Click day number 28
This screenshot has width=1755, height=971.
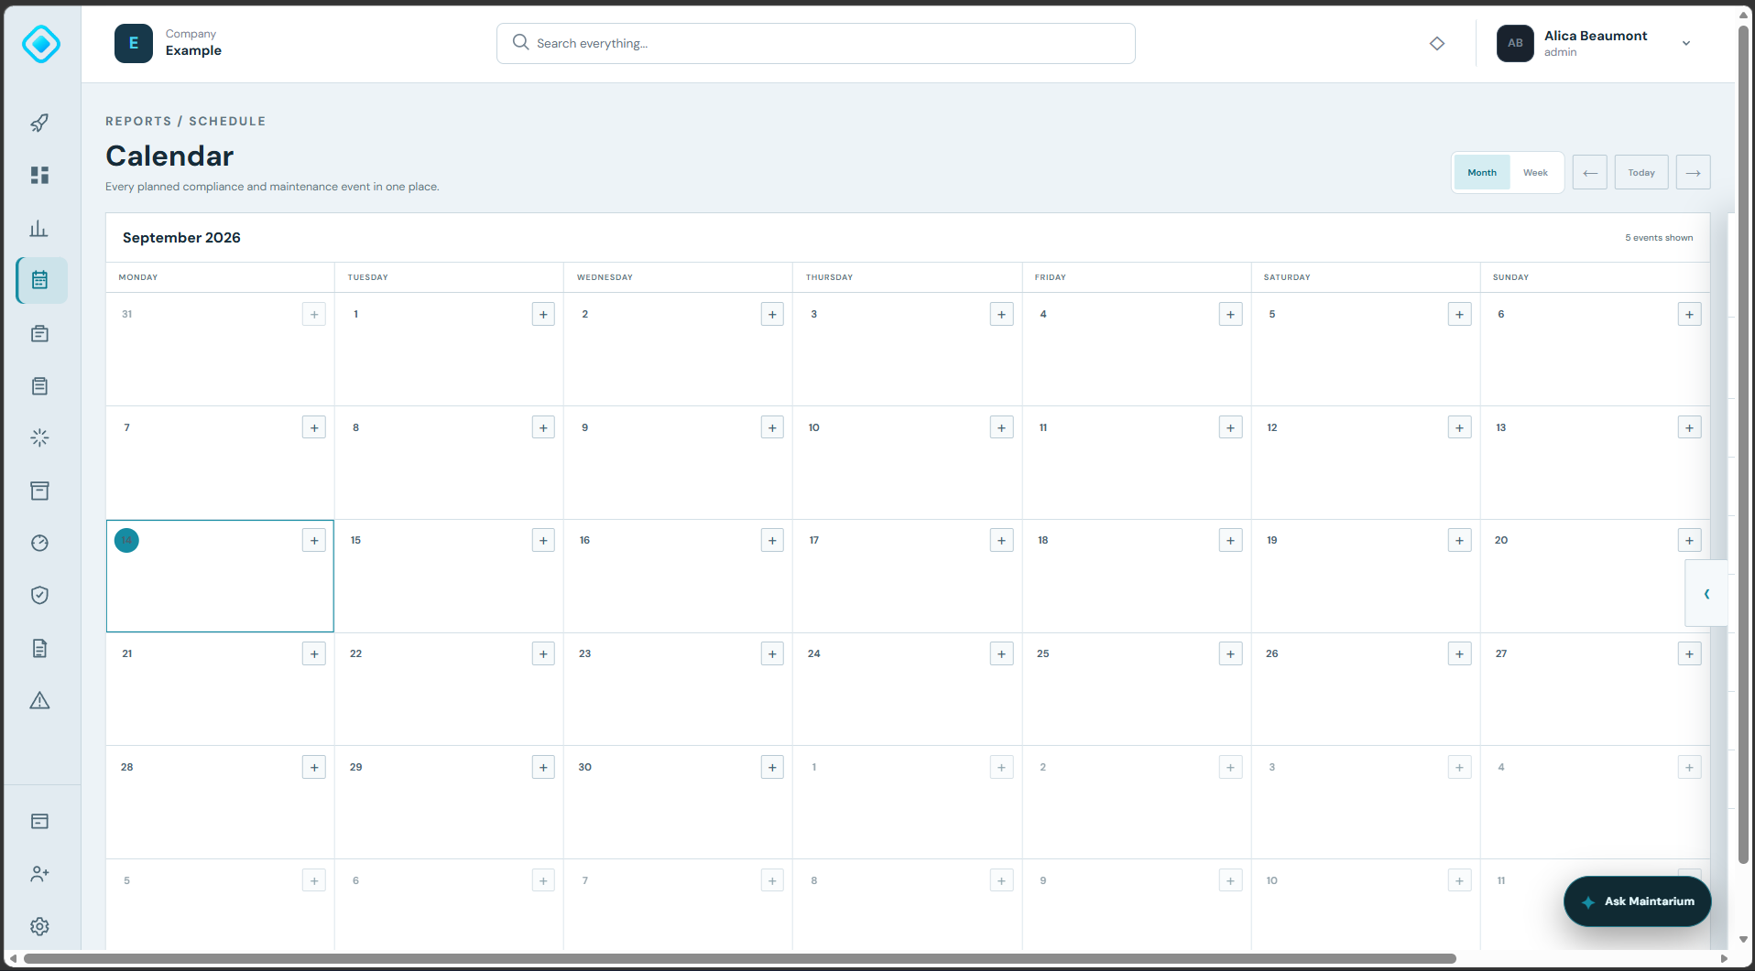[127, 767]
